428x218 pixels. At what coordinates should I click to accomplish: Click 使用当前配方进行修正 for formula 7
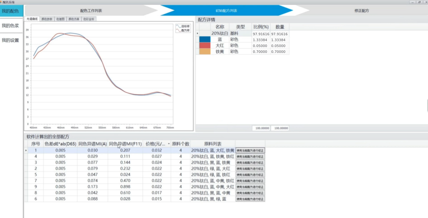click(x=250, y=181)
